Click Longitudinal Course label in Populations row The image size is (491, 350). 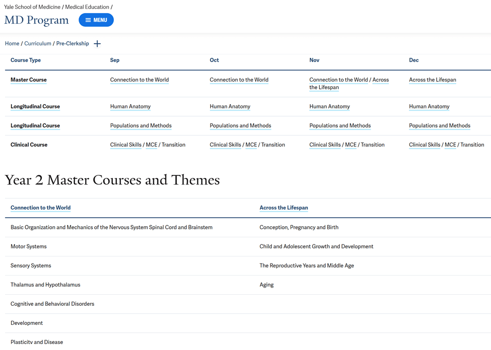(35, 125)
